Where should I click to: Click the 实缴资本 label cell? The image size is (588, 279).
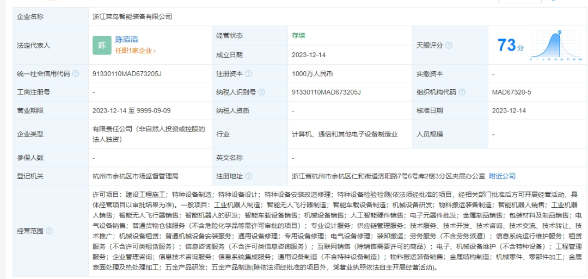coord(450,74)
